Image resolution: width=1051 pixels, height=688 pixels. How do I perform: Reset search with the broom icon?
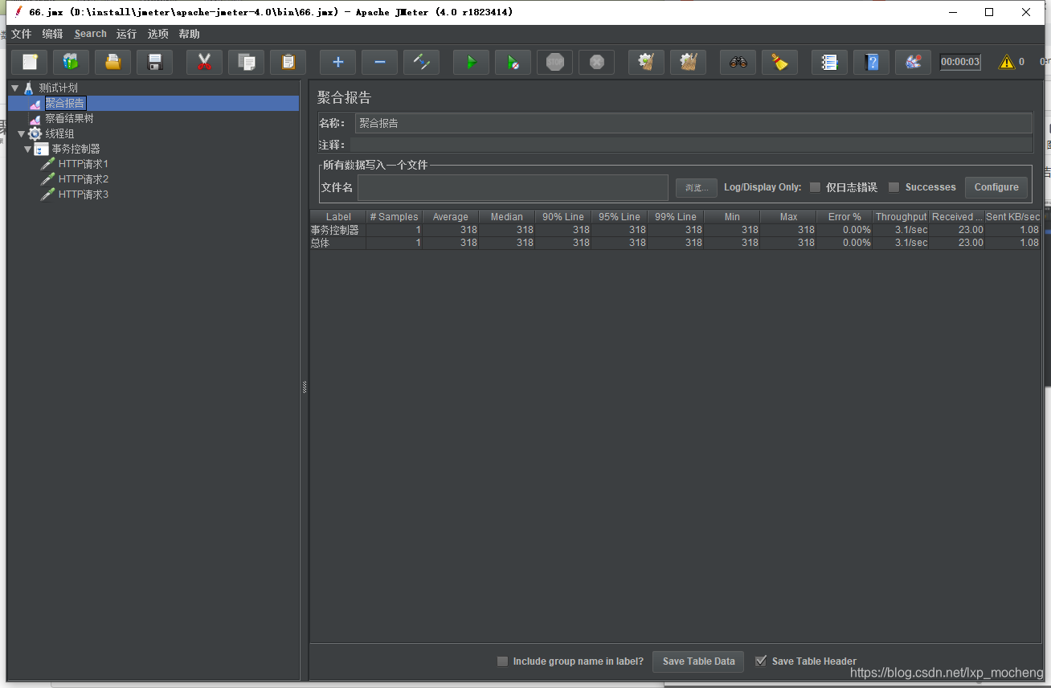coord(780,62)
